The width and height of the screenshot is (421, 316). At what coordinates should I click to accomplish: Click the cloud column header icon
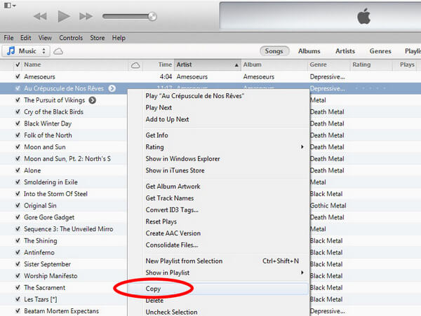point(135,65)
